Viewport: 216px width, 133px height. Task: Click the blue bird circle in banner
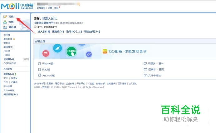(57, 48)
